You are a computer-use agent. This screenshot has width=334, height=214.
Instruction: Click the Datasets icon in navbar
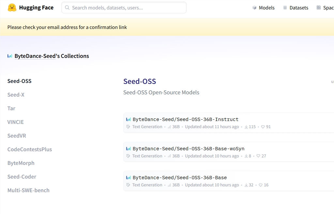[x=285, y=8]
